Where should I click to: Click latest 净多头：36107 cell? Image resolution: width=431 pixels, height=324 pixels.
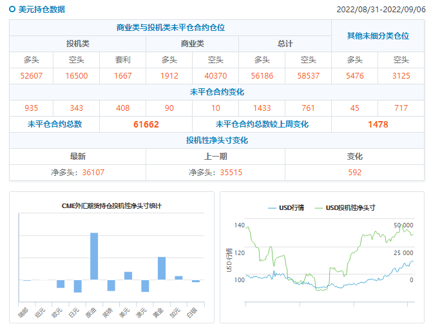(x=78, y=172)
